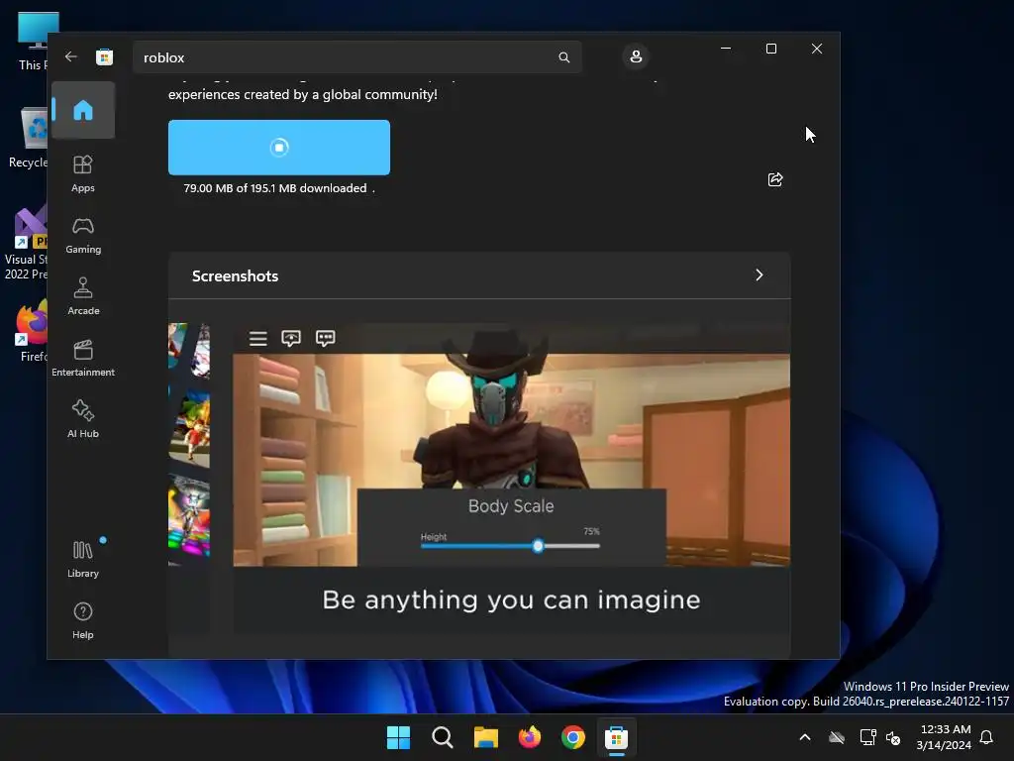Screen dimensions: 1014x761
Task: Open the Library in the sidebar
Action: pyautogui.click(x=83, y=559)
